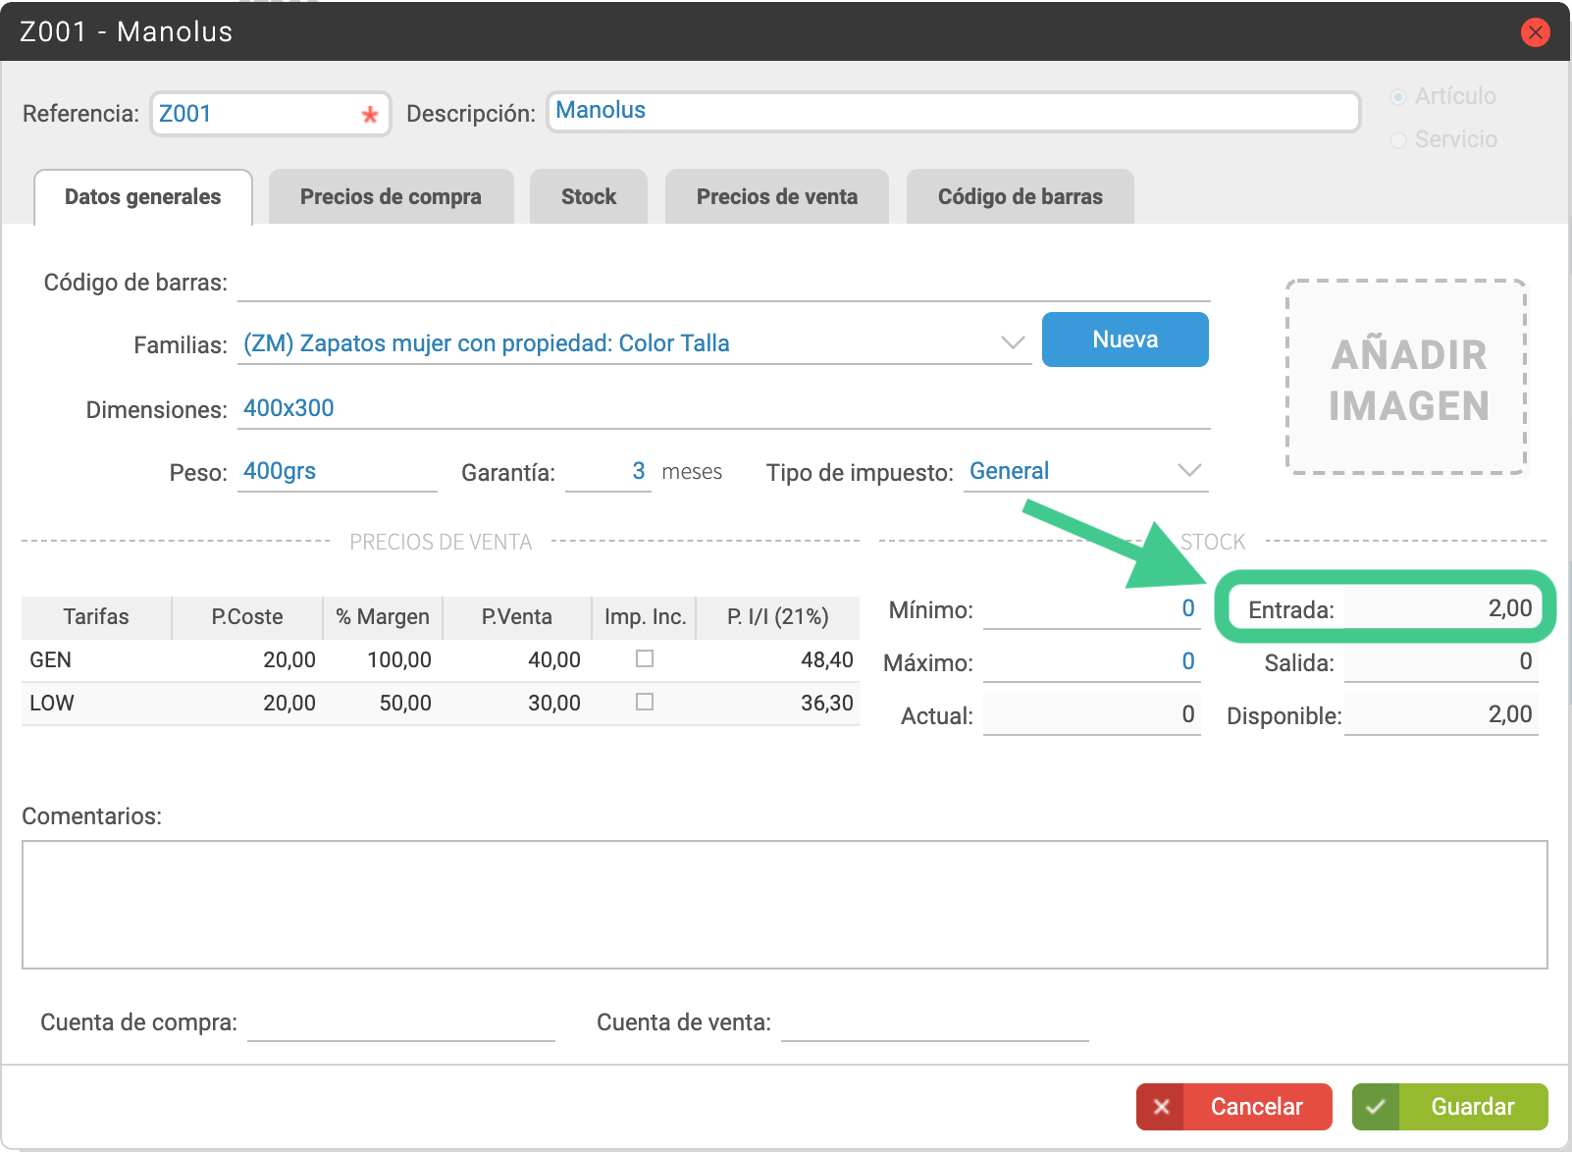Switch to Precios de venta tab

[777, 196]
